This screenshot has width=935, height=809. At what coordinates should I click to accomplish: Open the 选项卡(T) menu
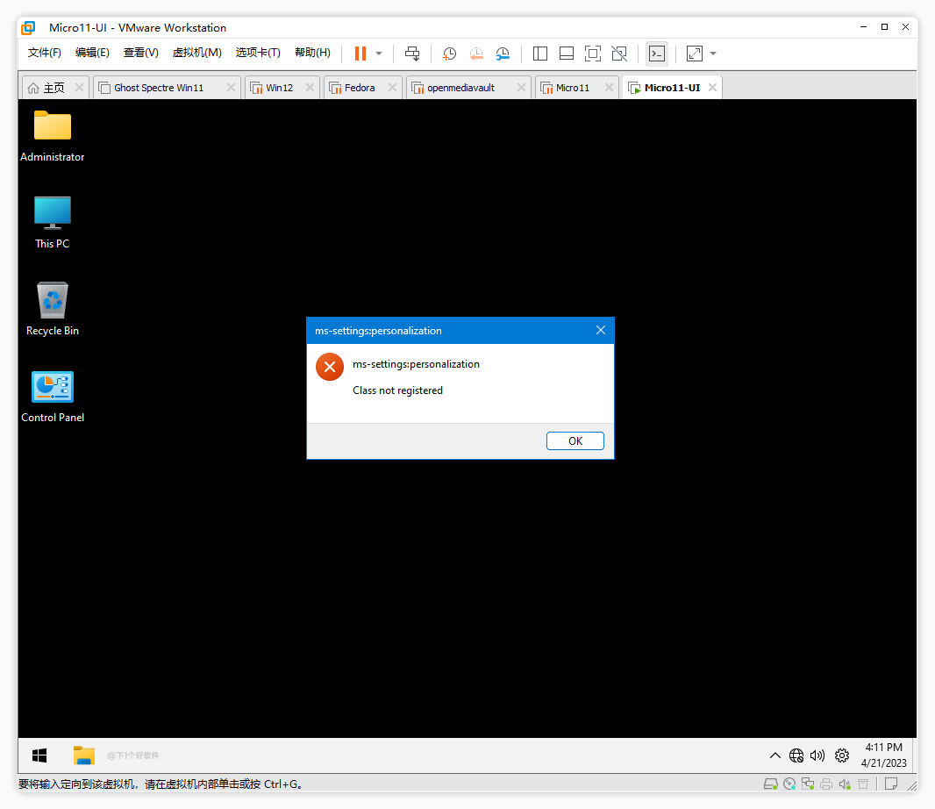pyautogui.click(x=258, y=53)
